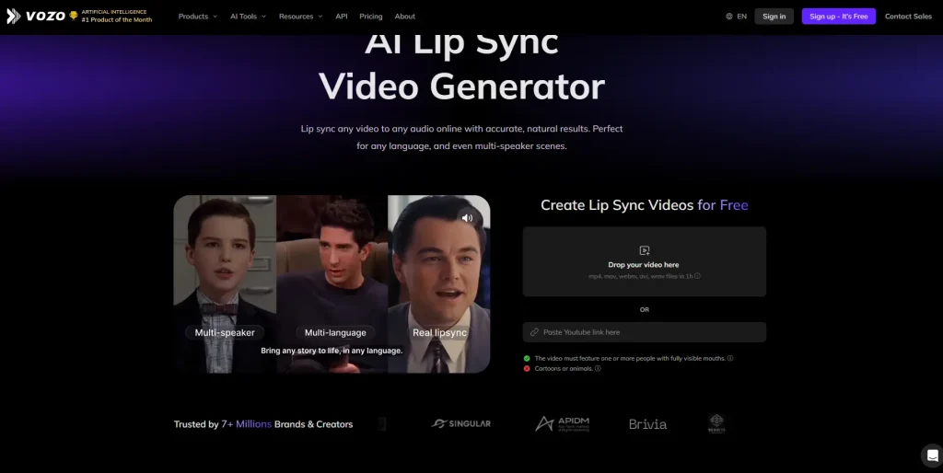
Task: Click the 'for Free' heading text
Action: (x=722, y=205)
